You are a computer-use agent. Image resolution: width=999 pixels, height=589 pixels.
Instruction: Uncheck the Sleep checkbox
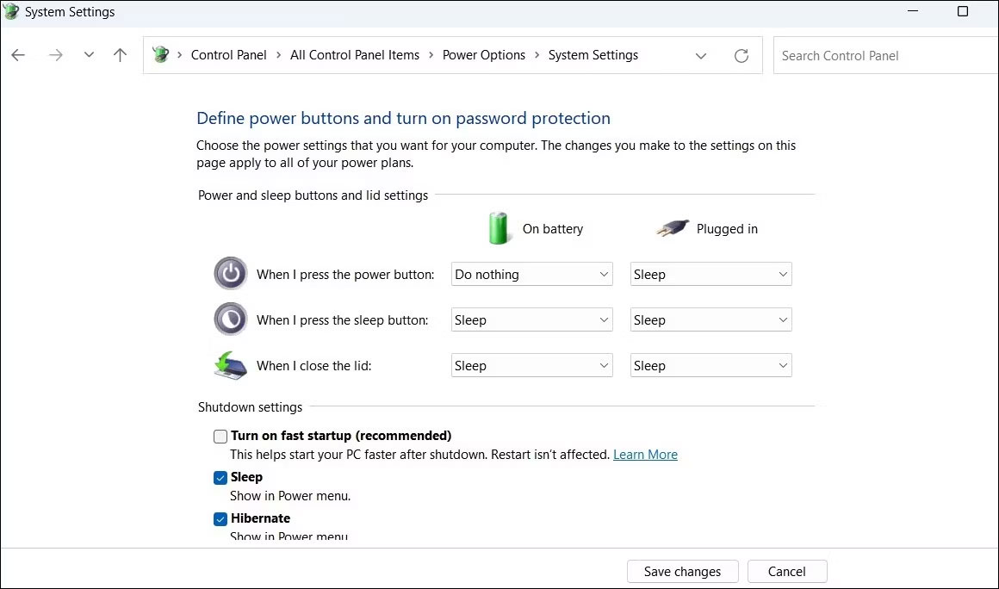point(220,478)
